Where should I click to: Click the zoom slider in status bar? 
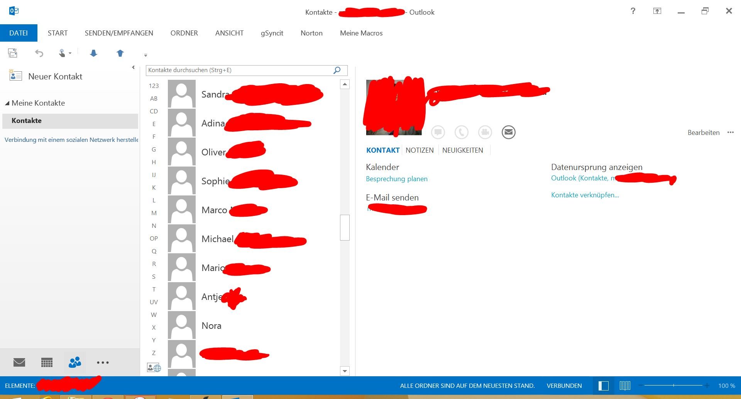click(673, 386)
